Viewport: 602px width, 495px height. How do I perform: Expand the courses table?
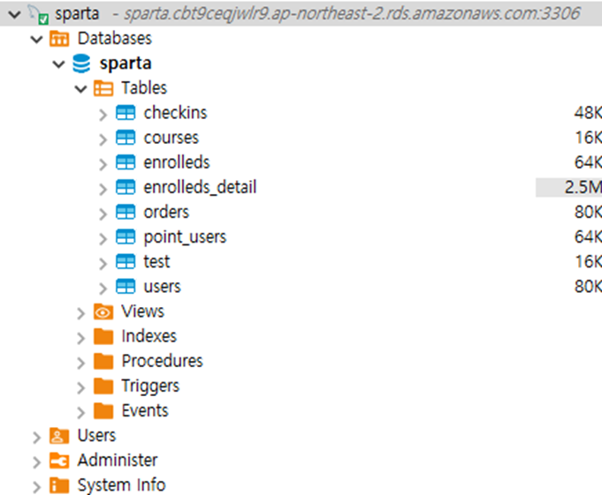pos(103,139)
